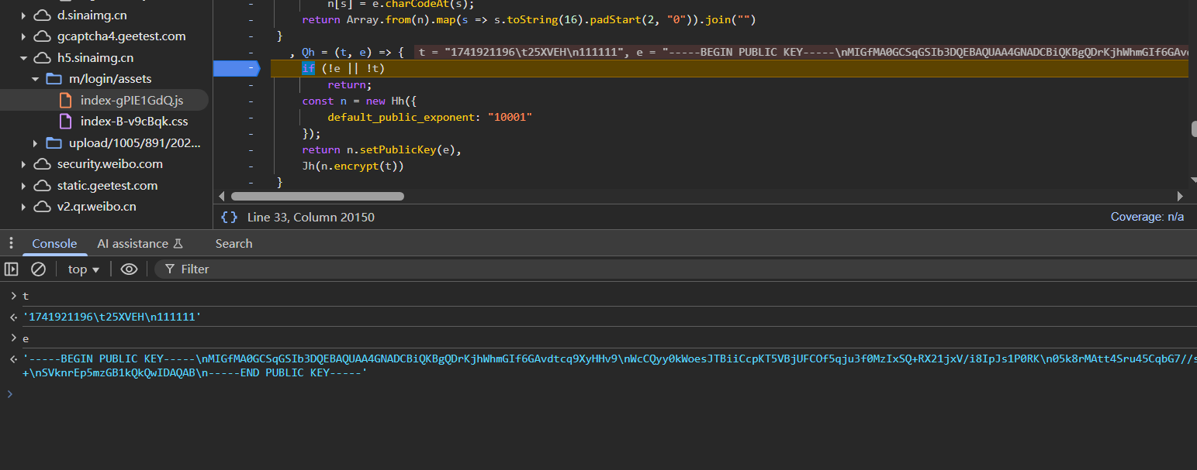1197x470 pixels.
Task: Open the top execution context dropdown
Action: [84, 269]
